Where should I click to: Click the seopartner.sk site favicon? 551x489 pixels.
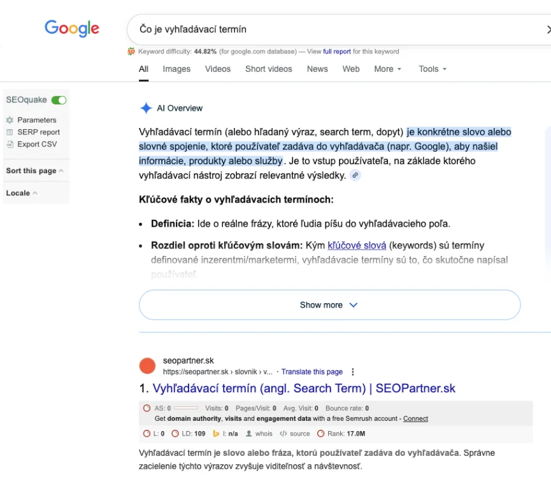pyautogui.click(x=147, y=366)
